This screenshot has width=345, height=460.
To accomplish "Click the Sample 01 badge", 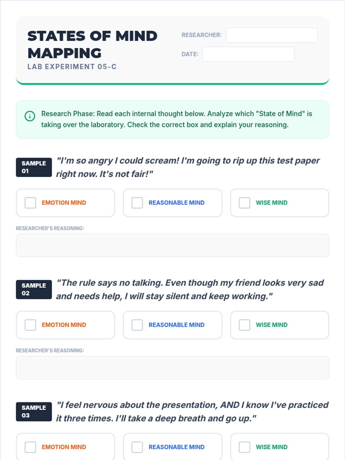I will (34, 167).
